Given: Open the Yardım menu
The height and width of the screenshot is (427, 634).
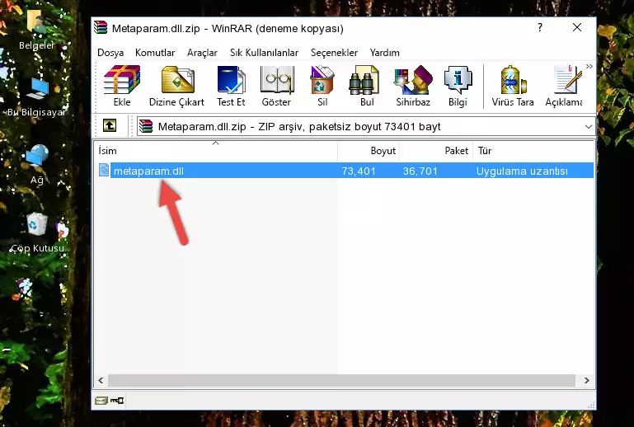Looking at the screenshot, I should click(384, 53).
